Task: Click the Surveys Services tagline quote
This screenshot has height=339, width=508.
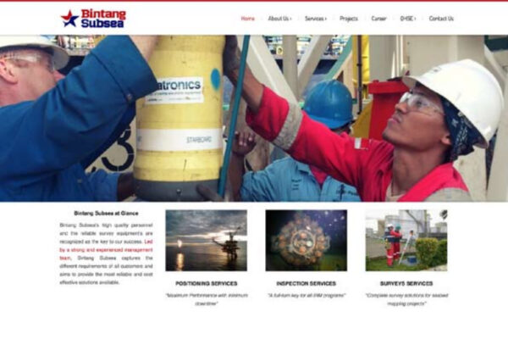Action: coord(406,299)
